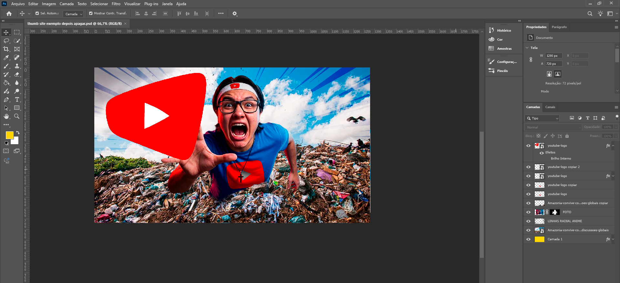This screenshot has height=283, width=620.
Task: Open the search magnifier at top right
Action: [590, 14]
